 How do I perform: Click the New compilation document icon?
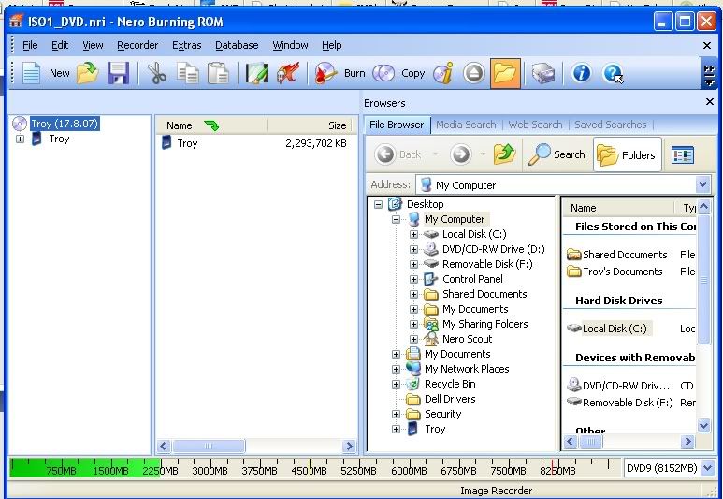[32, 73]
